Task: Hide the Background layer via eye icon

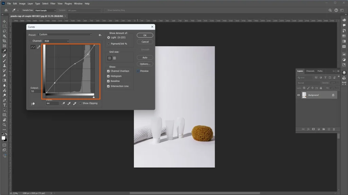Action: 298,95
